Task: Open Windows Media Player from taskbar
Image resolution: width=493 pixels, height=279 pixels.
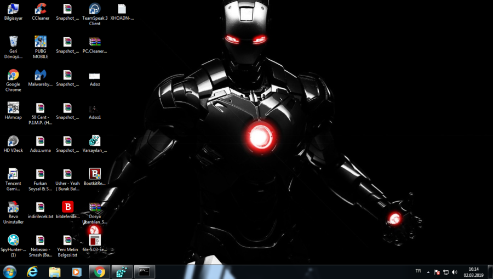Action: [x=76, y=272]
